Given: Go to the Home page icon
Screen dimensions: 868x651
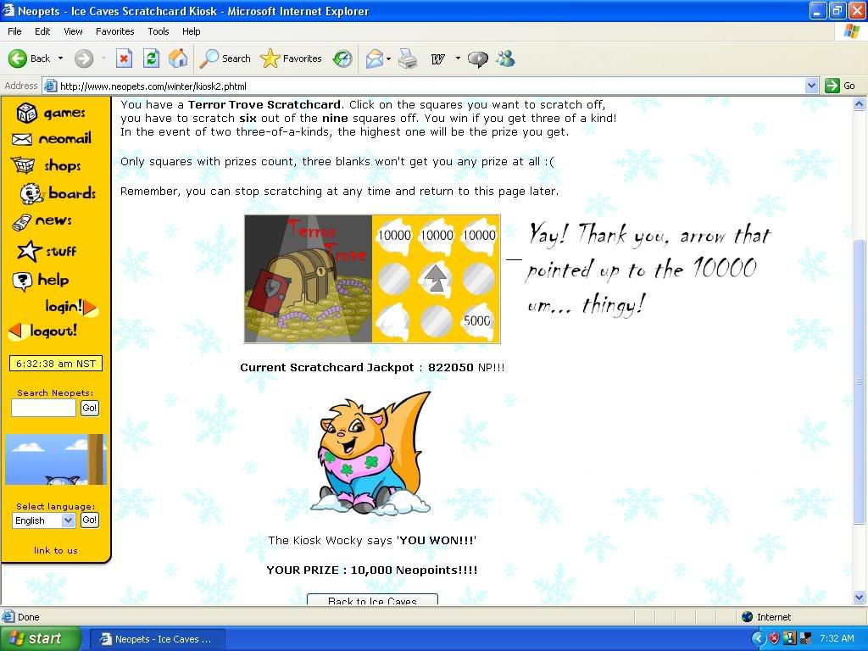Looking at the screenshot, I should (178, 58).
